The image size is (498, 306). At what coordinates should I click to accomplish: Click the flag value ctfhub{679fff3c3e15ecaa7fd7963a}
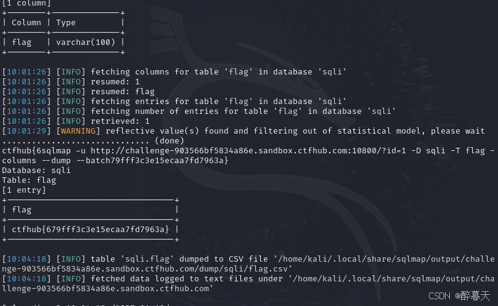pyautogui.click(x=90, y=229)
